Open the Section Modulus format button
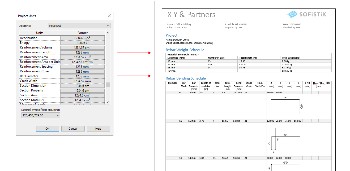This screenshot has height=171, width=350. (83, 100)
